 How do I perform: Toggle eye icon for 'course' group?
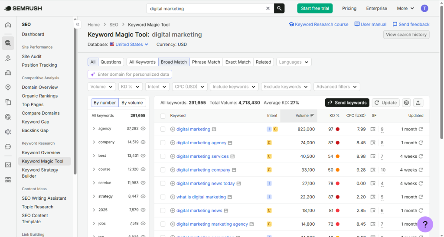(143, 169)
